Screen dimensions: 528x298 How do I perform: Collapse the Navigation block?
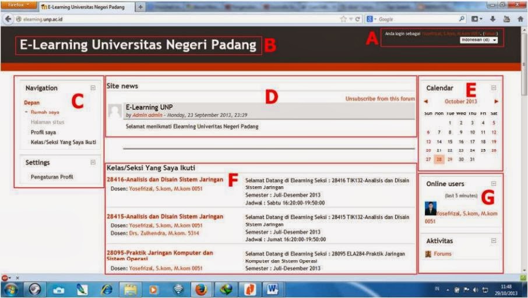click(93, 88)
